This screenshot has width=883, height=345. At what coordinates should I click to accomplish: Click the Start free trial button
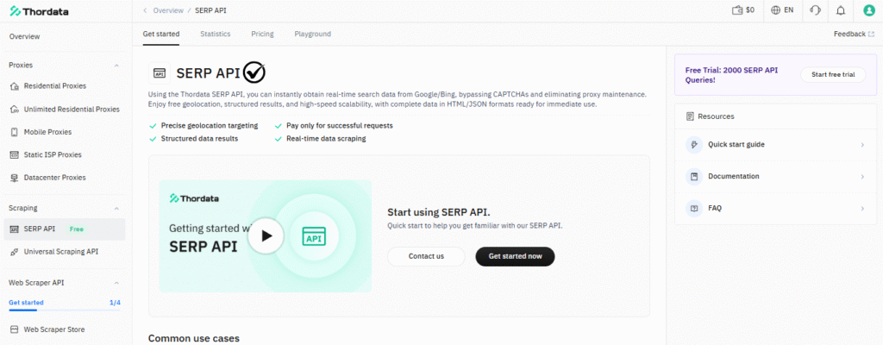point(833,75)
